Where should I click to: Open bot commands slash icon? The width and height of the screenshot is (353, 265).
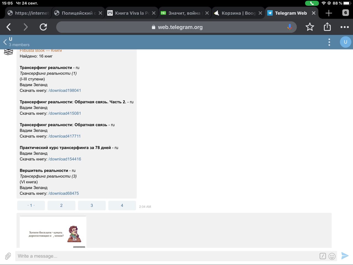point(323,256)
